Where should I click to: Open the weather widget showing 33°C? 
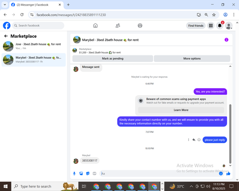pos(177,186)
